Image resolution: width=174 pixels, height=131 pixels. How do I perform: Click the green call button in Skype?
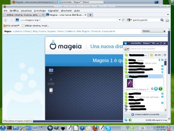click(160, 89)
